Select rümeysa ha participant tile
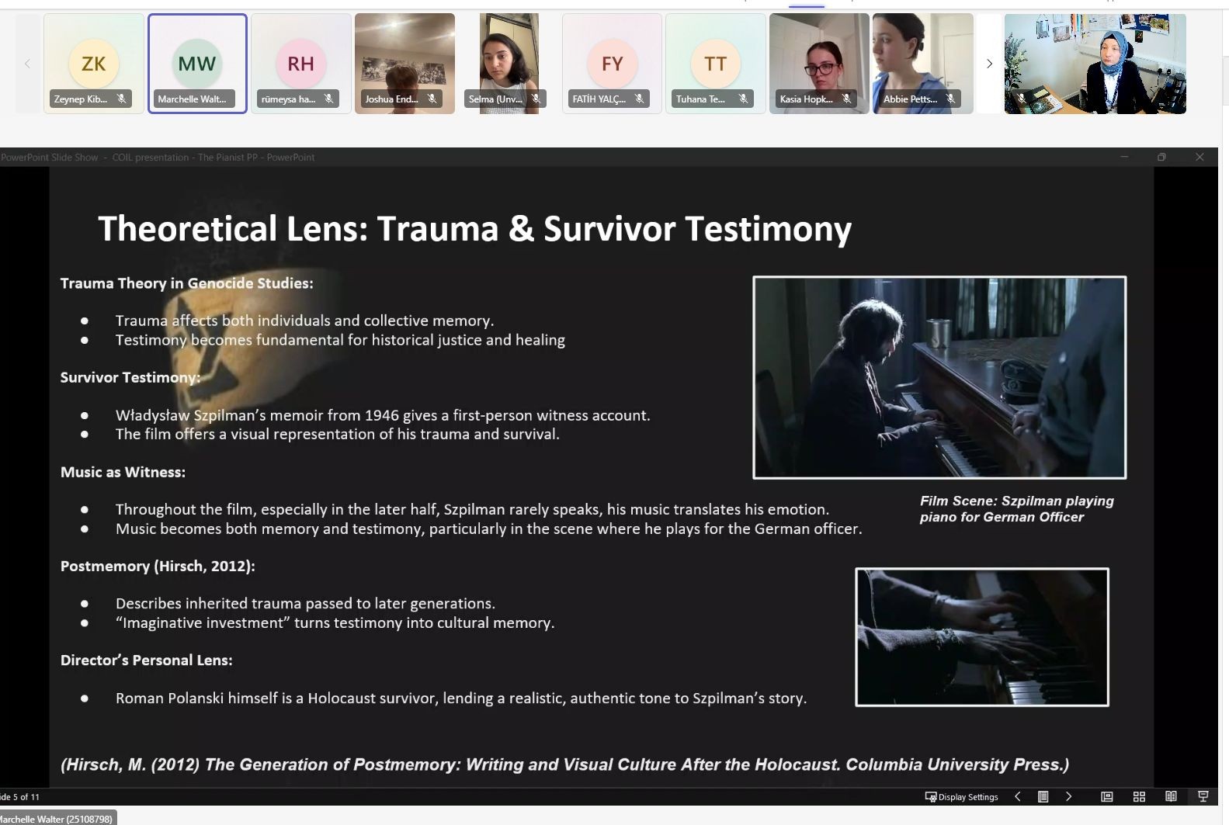 coord(301,64)
